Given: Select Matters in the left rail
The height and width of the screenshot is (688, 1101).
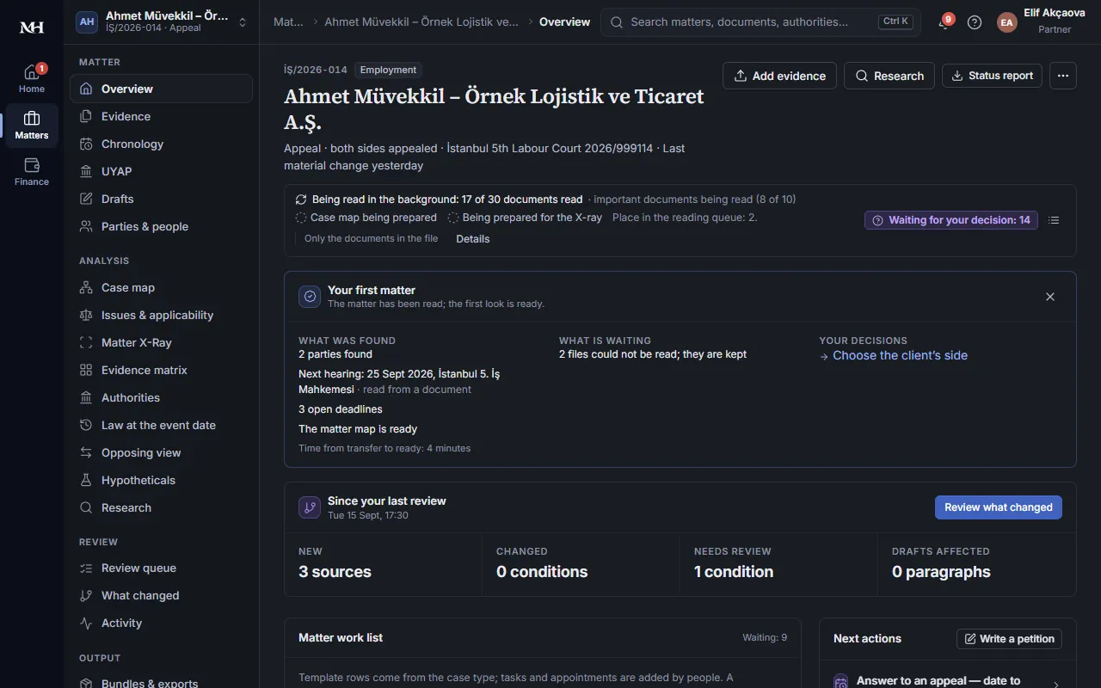Looking at the screenshot, I should (32, 126).
